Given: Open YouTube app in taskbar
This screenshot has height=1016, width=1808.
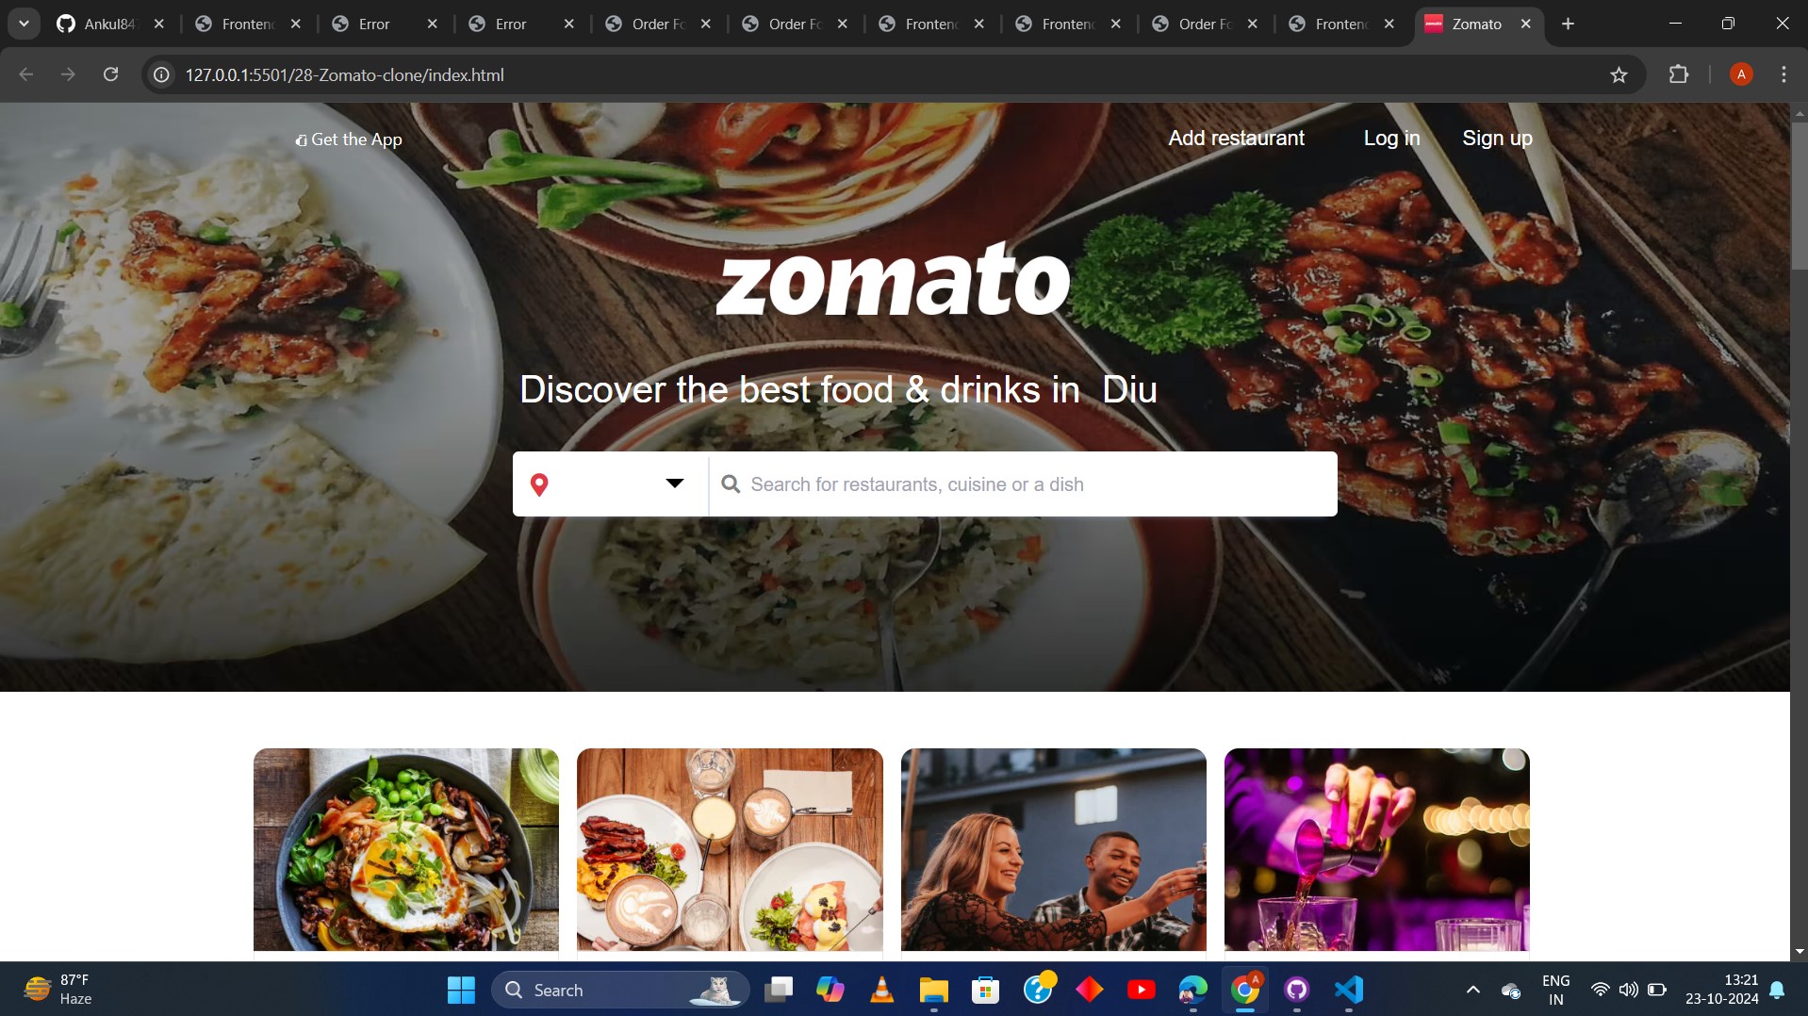Looking at the screenshot, I should point(1141,990).
